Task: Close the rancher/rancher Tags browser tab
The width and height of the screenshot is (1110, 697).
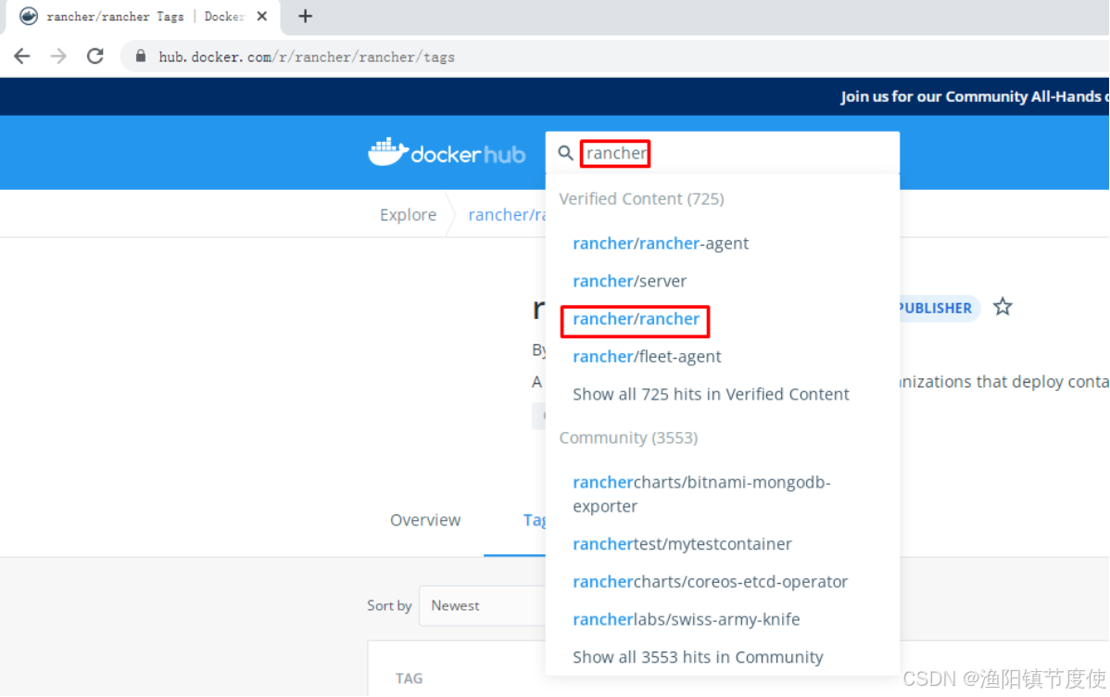Action: [262, 16]
